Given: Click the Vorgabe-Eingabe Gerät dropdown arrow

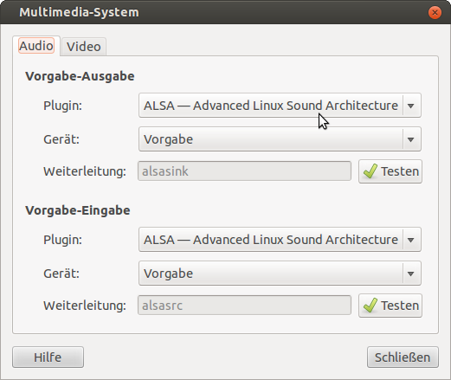Looking at the screenshot, I should (411, 274).
